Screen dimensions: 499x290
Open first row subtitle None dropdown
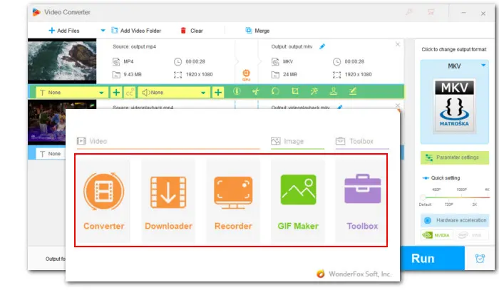(x=71, y=92)
